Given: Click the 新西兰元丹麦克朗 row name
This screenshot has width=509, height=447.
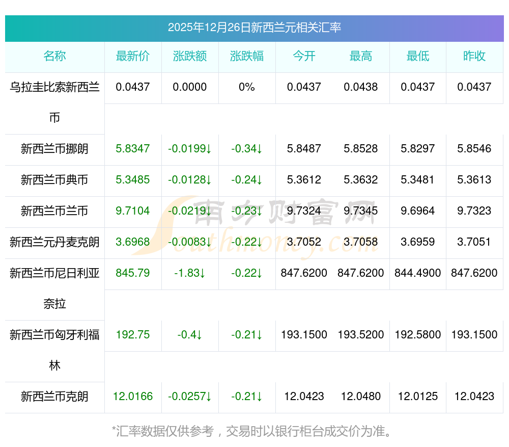Looking at the screenshot, I should point(54,242).
